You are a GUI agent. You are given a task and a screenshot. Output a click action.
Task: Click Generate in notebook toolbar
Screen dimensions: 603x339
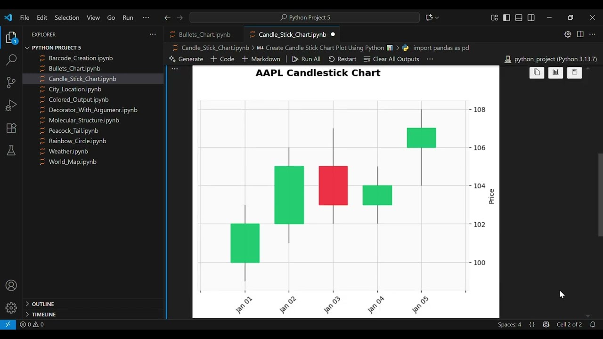(186, 59)
